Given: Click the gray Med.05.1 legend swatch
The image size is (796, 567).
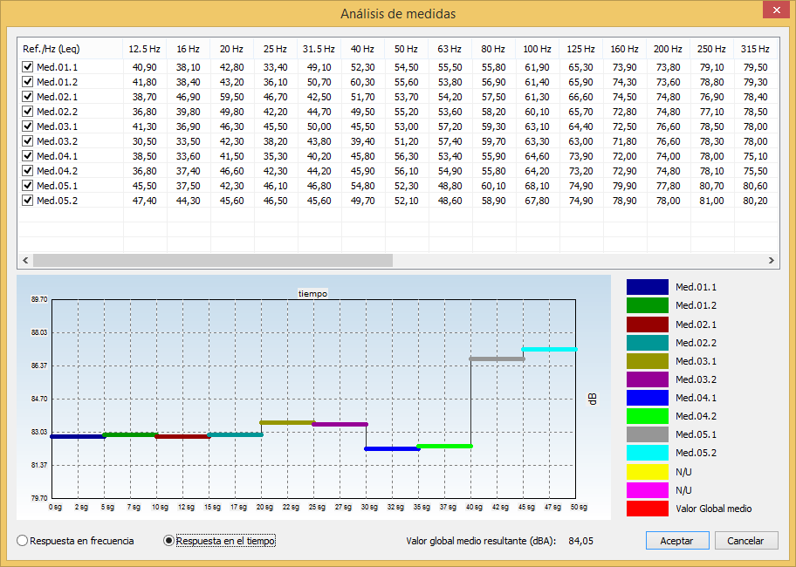Looking at the screenshot, I should pos(648,434).
